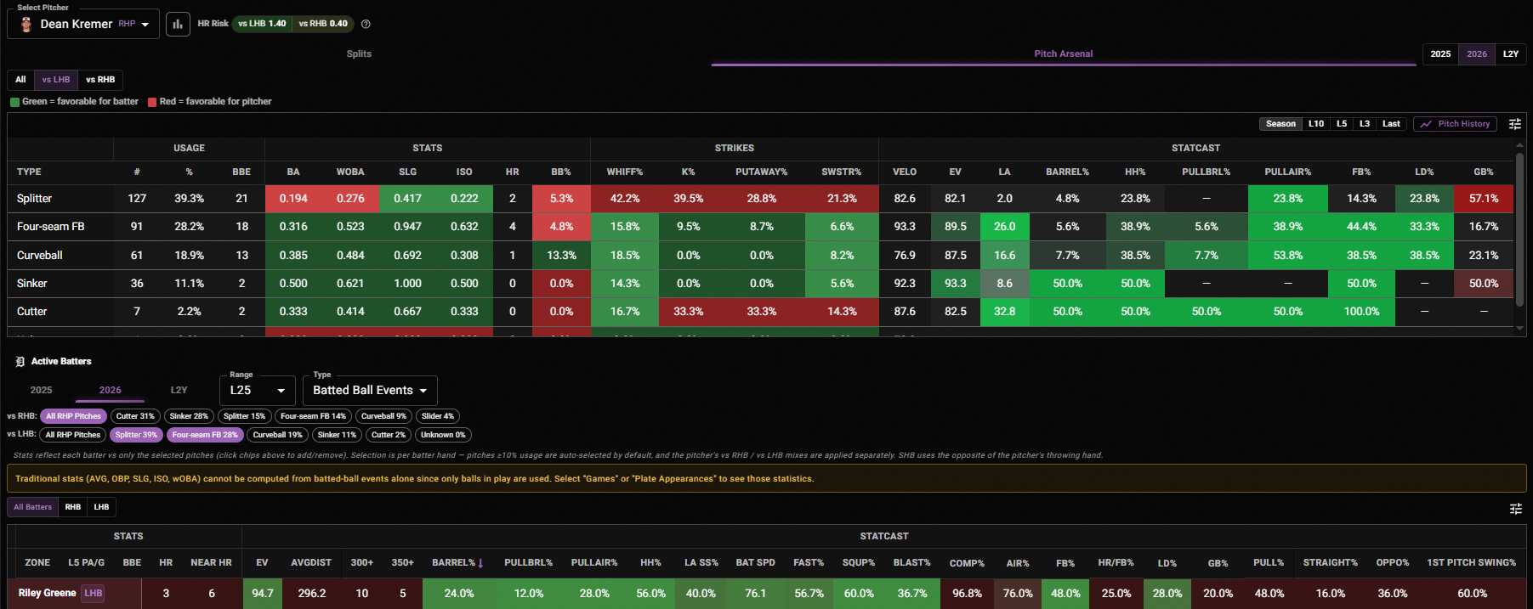The width and height of the screenshot is (1533, 609).
Task: Select the 2025 season button at top right
Action: pos(1440,54)
